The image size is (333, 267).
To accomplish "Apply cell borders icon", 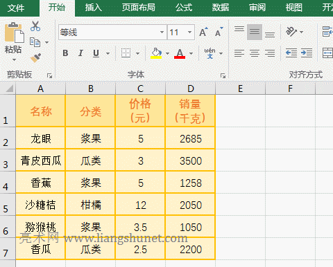I will pyautogui.click(x=126, y=53).
